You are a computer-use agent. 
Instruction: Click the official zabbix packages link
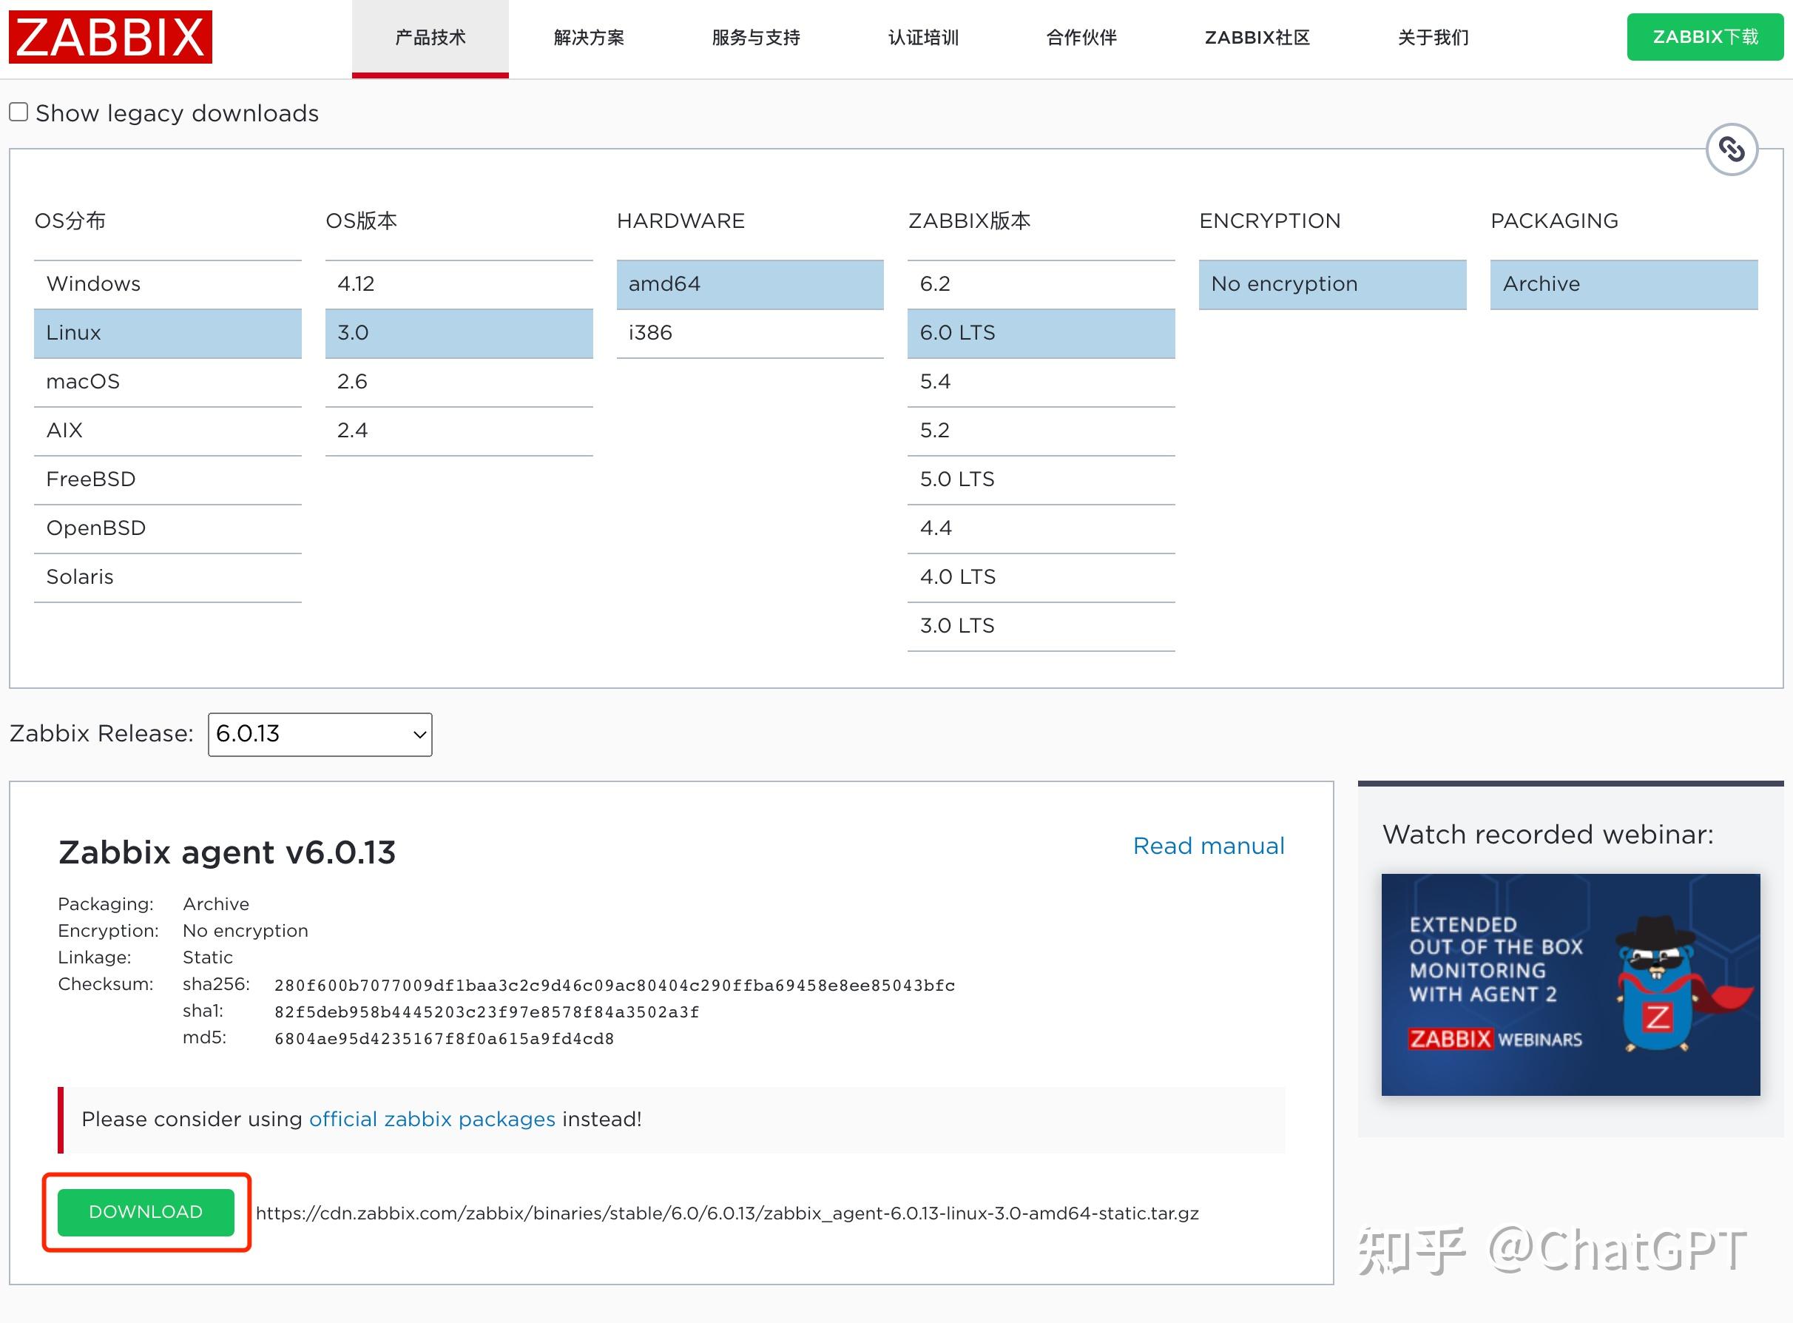click(x=432, y=1119)
